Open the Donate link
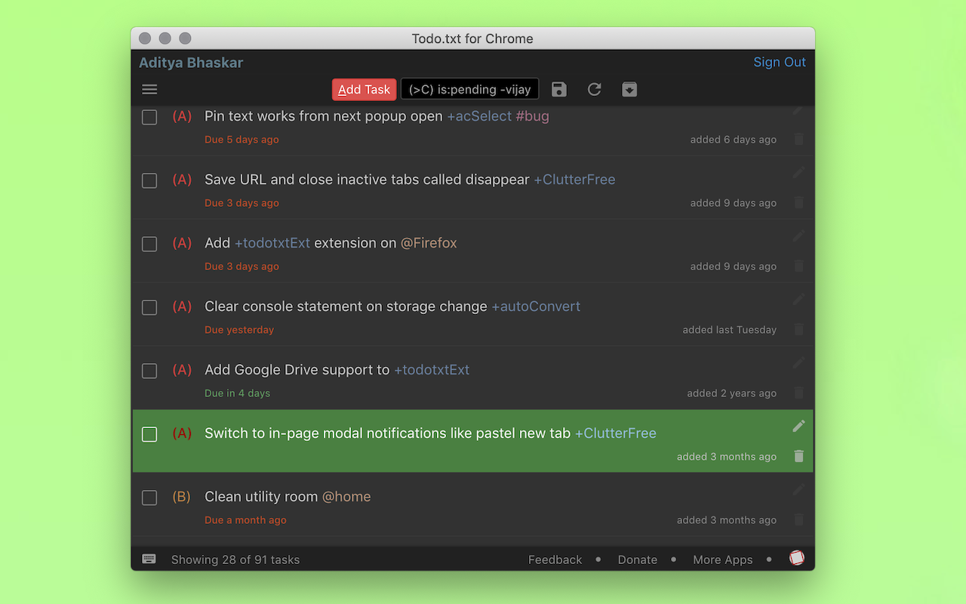 638,559
